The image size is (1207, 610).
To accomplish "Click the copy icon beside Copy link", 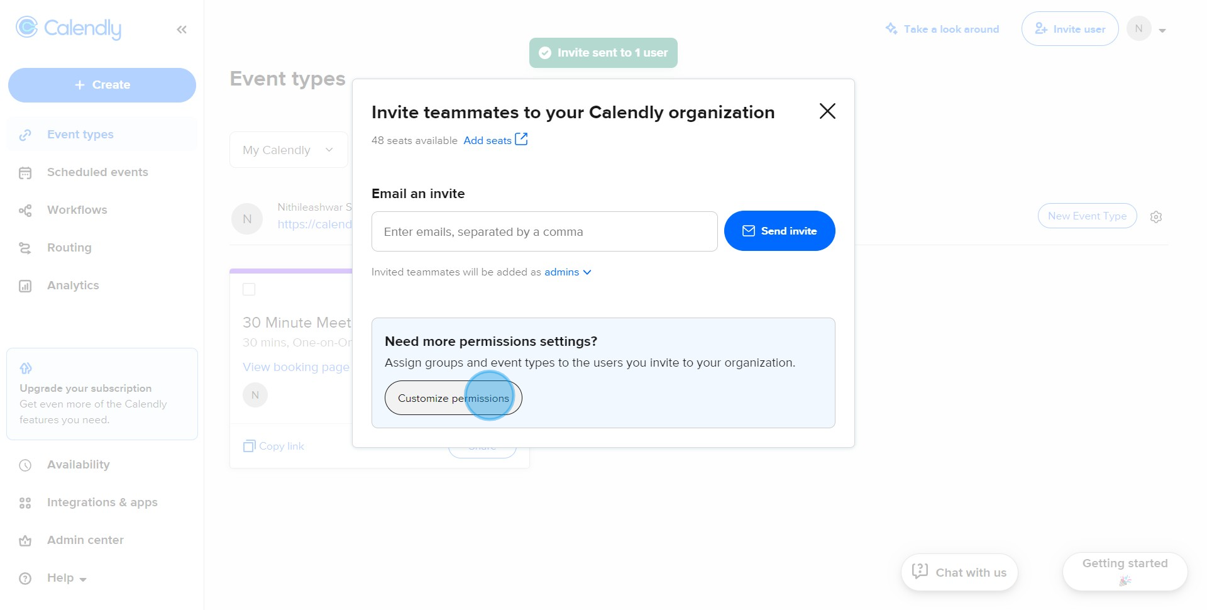I will (x=249, y=446).
